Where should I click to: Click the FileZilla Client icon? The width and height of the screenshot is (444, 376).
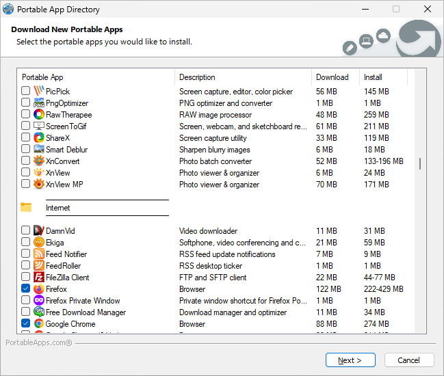pyautogui.click(x=39, y=278)
